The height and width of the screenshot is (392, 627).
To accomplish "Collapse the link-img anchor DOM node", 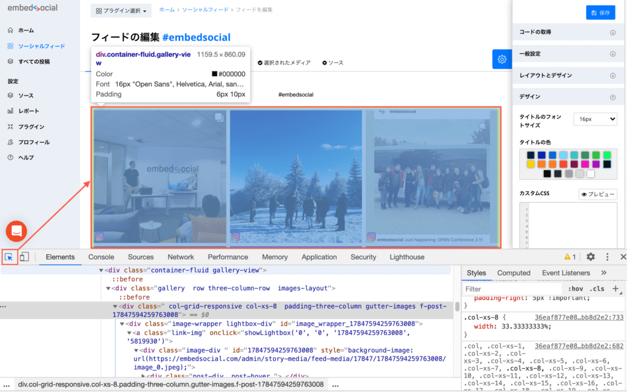I will (129, 333).
